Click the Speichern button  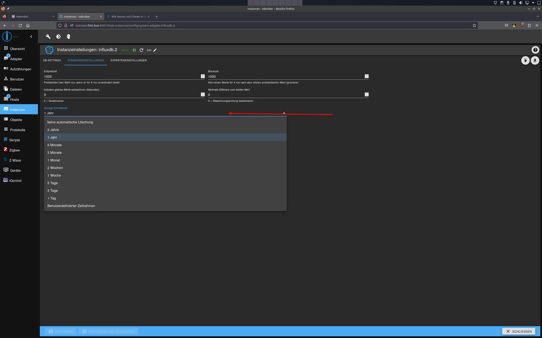[60, 332]
